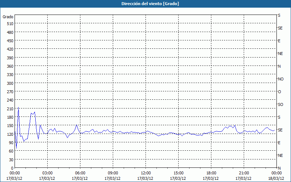Select the 0 degree axis label
This screenshot has width=291, height=182.
coord(12,168)
